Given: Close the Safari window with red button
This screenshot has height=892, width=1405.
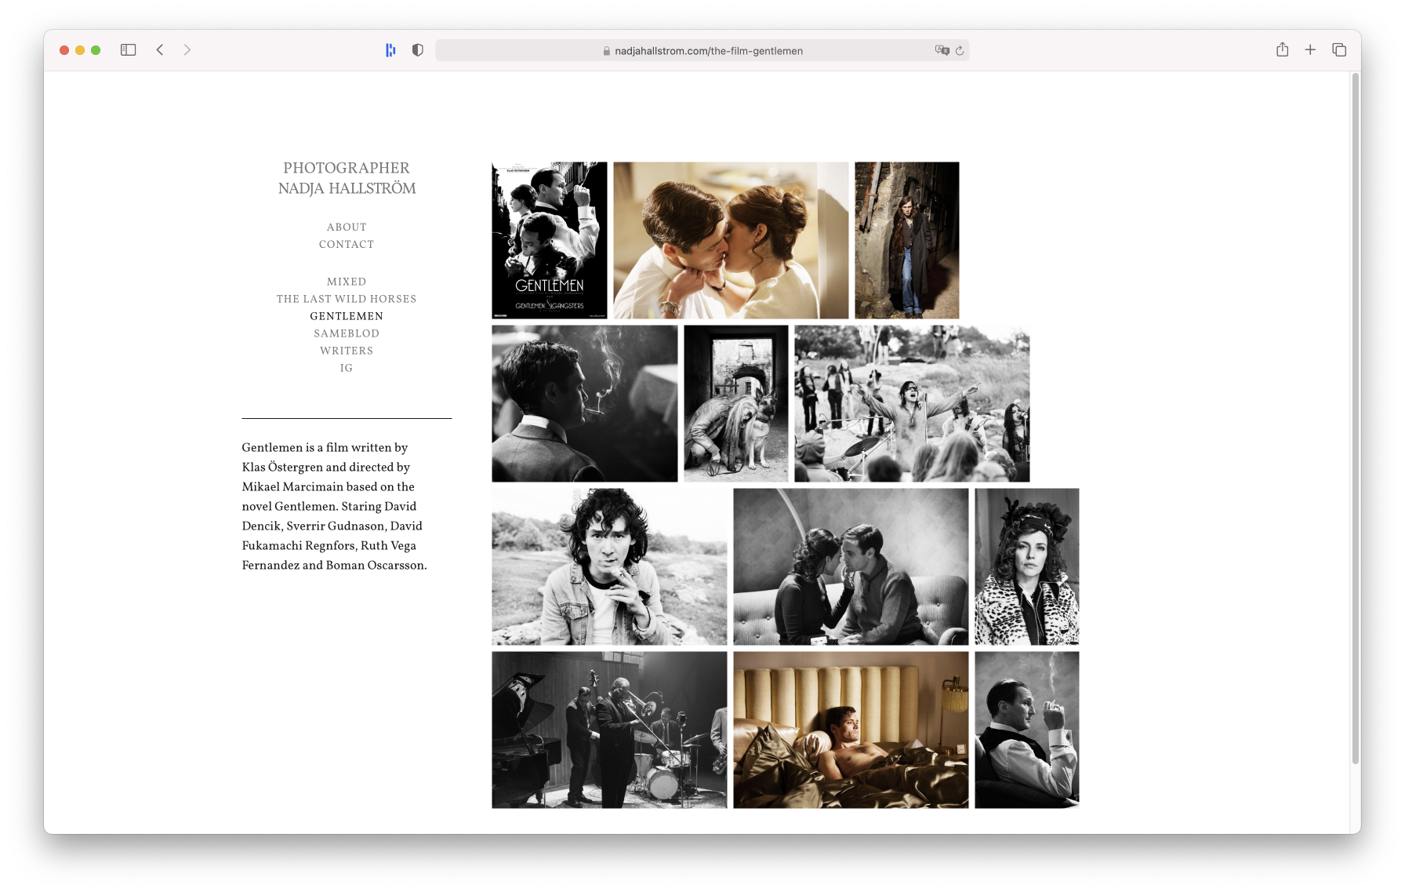Looking at the screenshot, I should coord(64,50).
